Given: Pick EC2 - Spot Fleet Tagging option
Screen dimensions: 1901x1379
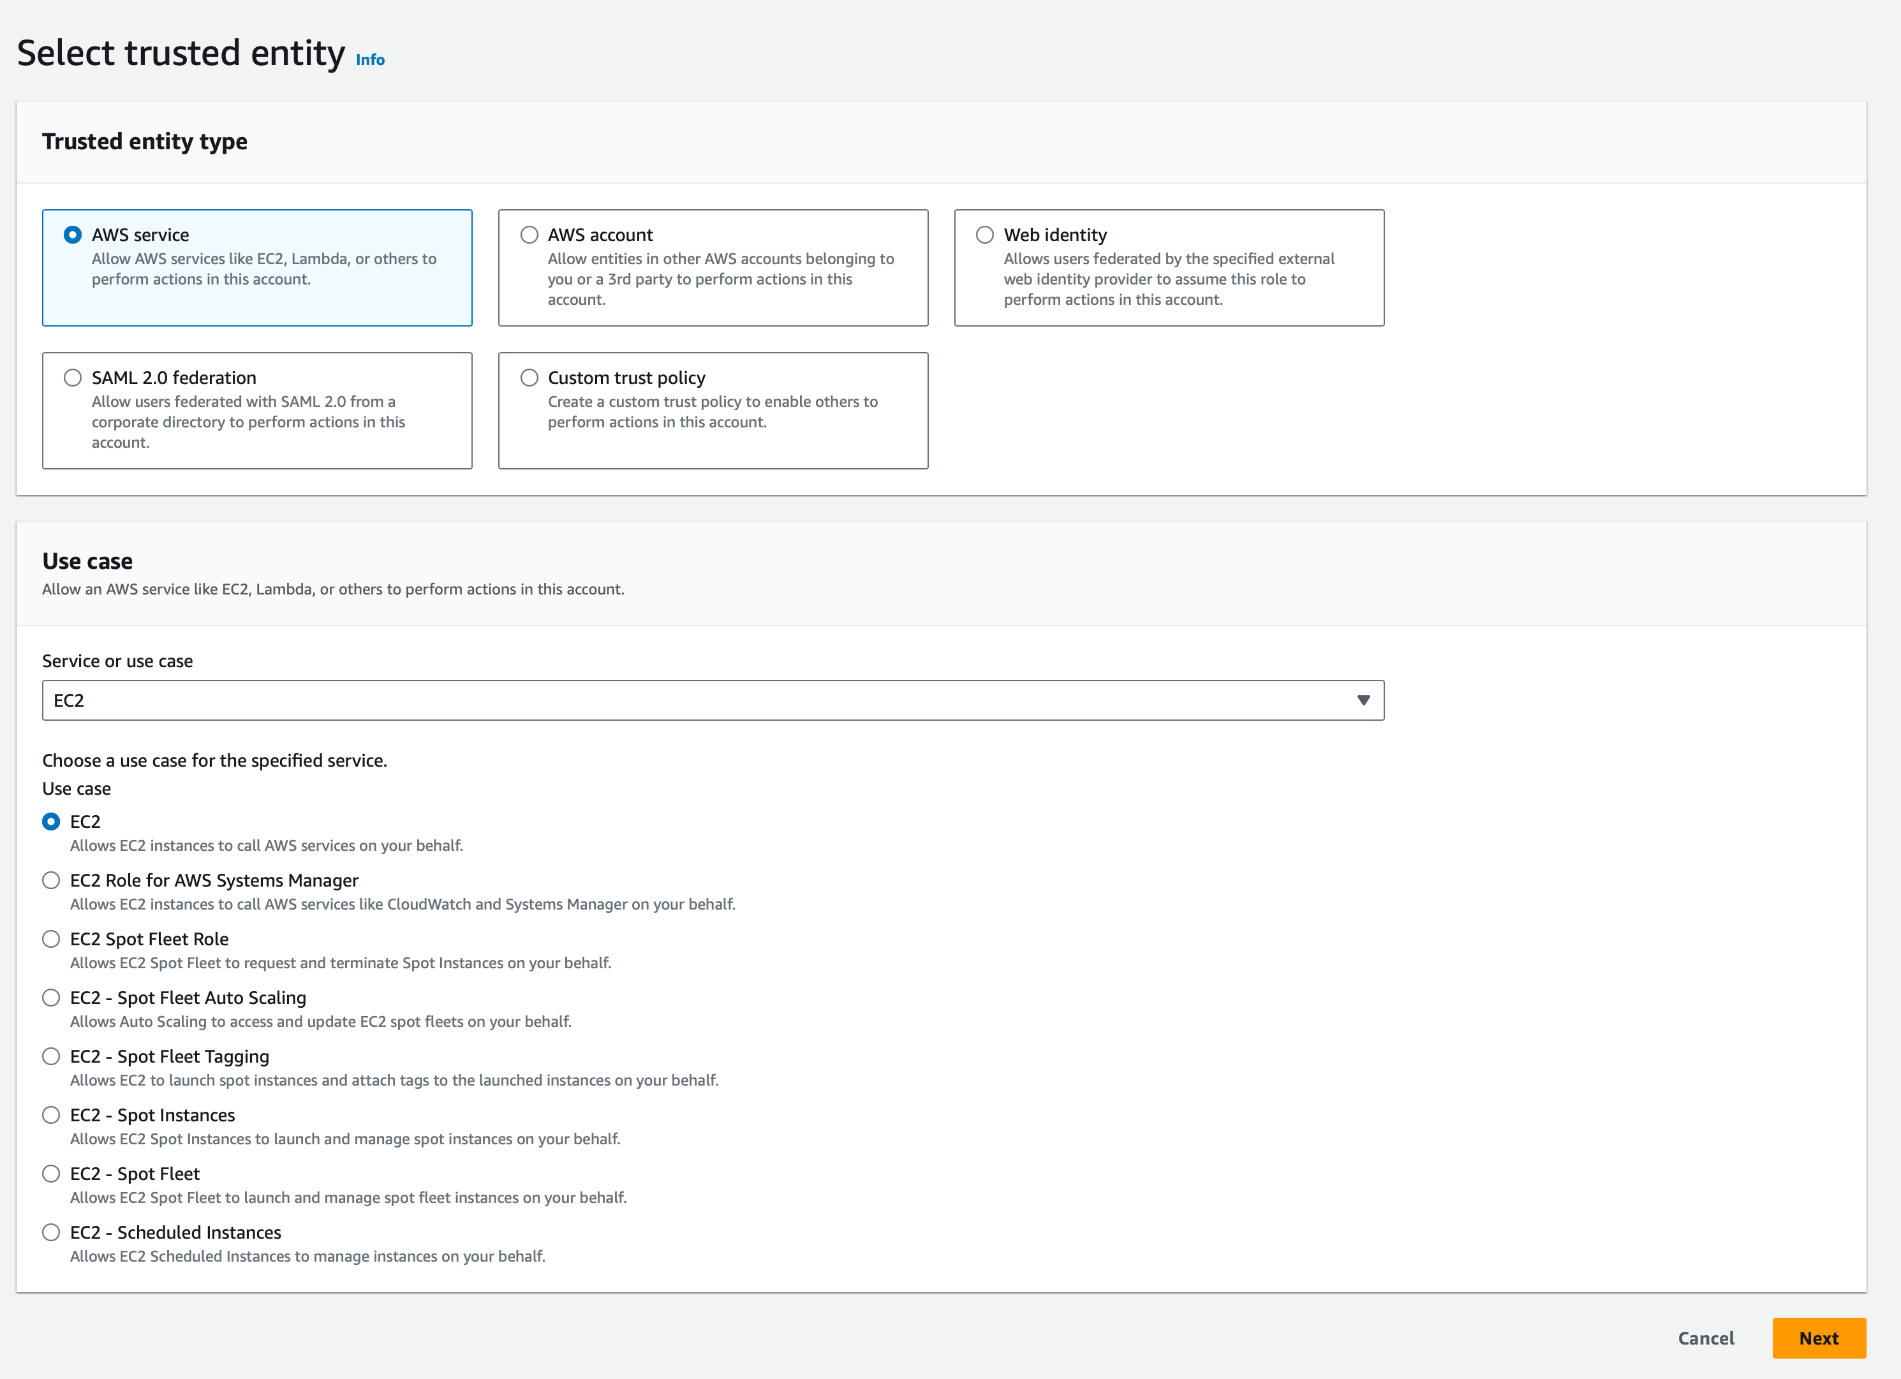Looking at the screenshot, I should pyautogui.click(x=51, y=1056).
